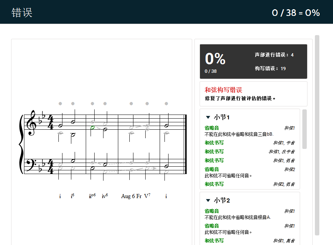
Task: Click the i6 chord label
Action: (x=73, y=196)
